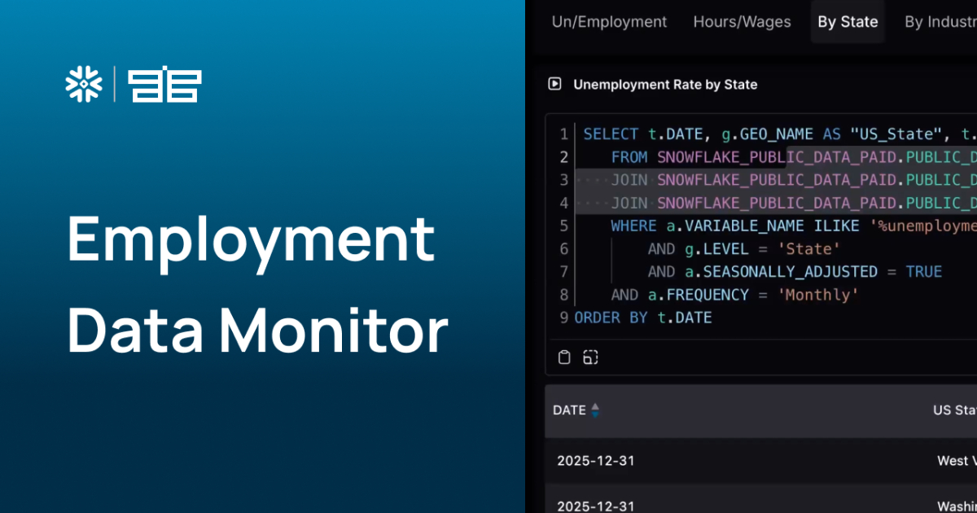Image resolution: width=977 pixels, height=513 pixels.
Task: Switch to the Hours/Wages tab
Action: [x=742, y=22]
